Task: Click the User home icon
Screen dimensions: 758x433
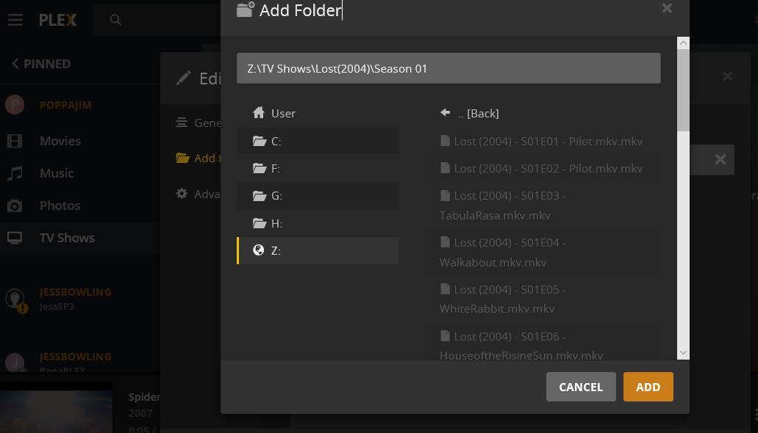Action: tap(258, 113)
